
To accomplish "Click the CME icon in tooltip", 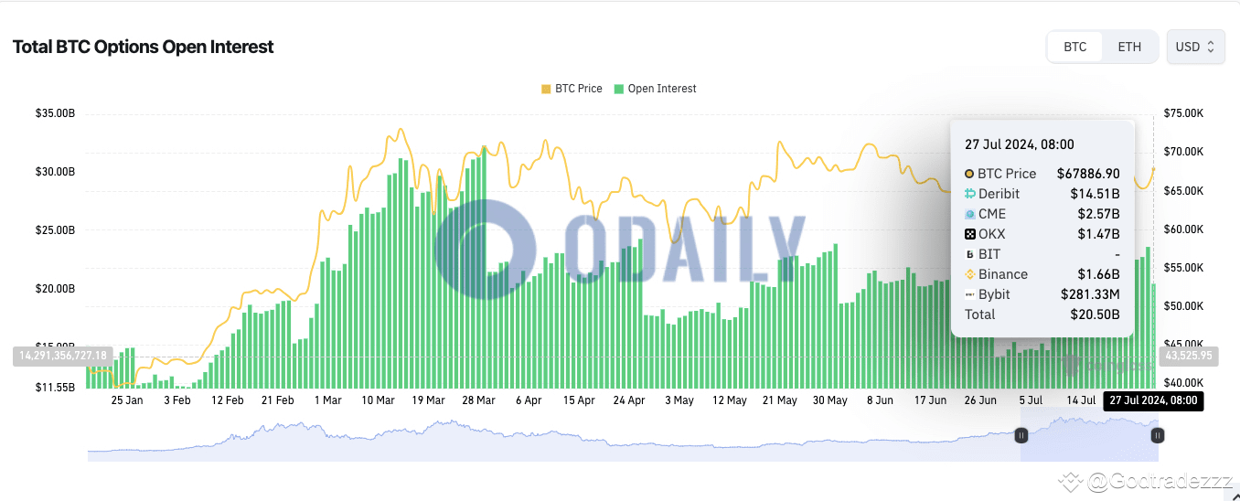I will coord(969,214).
